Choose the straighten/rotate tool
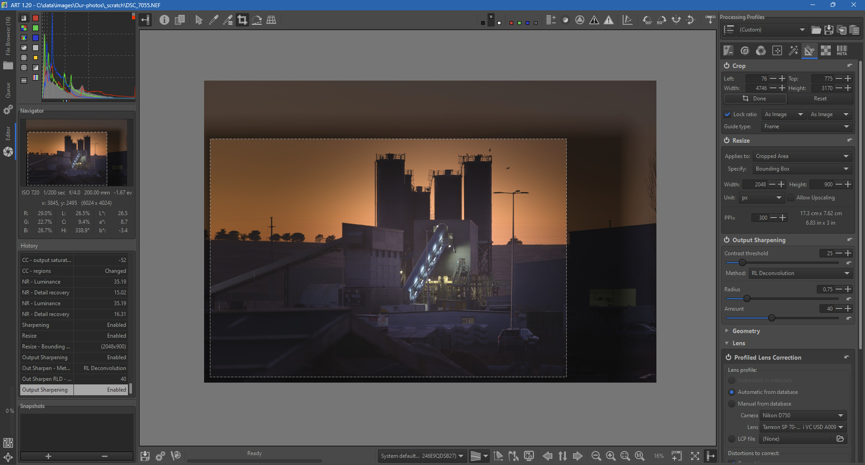Image resolution: width=865 pixels, height=465 pixels. click(257, 20)
